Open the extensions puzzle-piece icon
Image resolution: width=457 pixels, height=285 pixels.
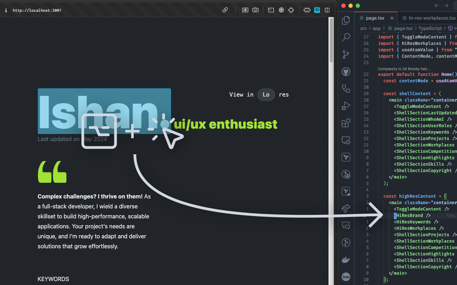[307, 10]
